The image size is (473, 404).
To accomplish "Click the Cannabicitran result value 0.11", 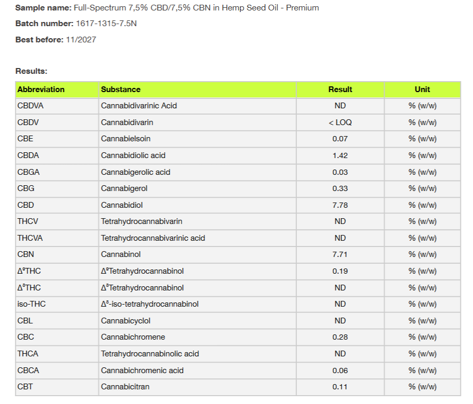I will [x=340, y=387].
